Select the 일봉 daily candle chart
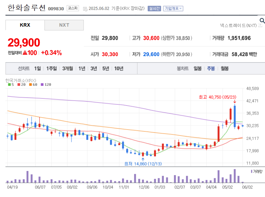 point(198,68)
